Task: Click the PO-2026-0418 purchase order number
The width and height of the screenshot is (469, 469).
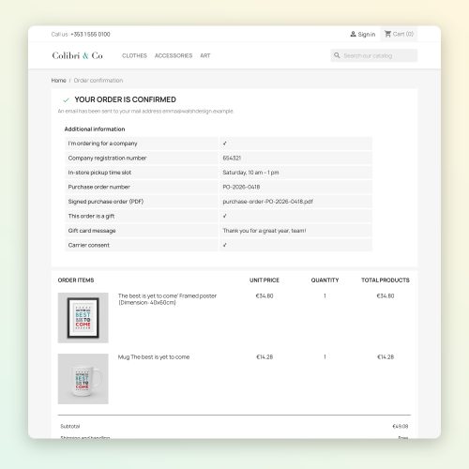Action: tap(241, 187)
